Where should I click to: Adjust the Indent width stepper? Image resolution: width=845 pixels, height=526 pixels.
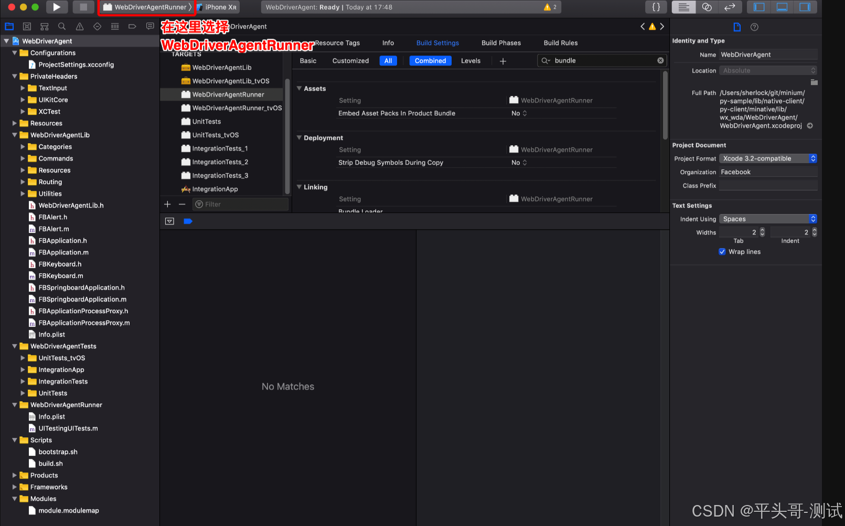(x=814, y=232)
